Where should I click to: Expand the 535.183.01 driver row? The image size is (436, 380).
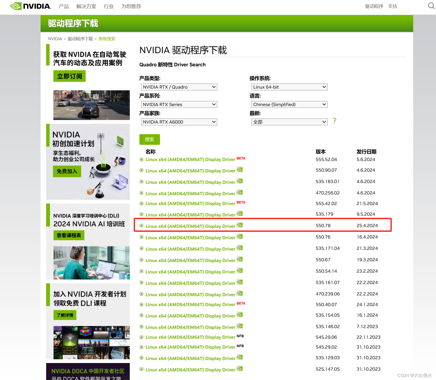click(141, 182)
